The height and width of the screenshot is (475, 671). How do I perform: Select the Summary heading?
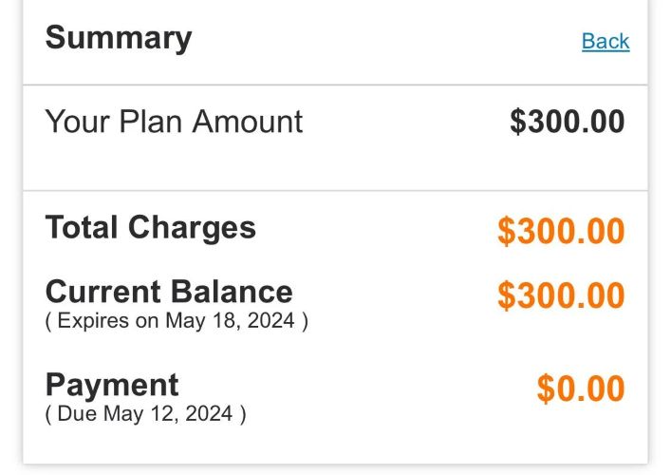[x=119, y=38]
